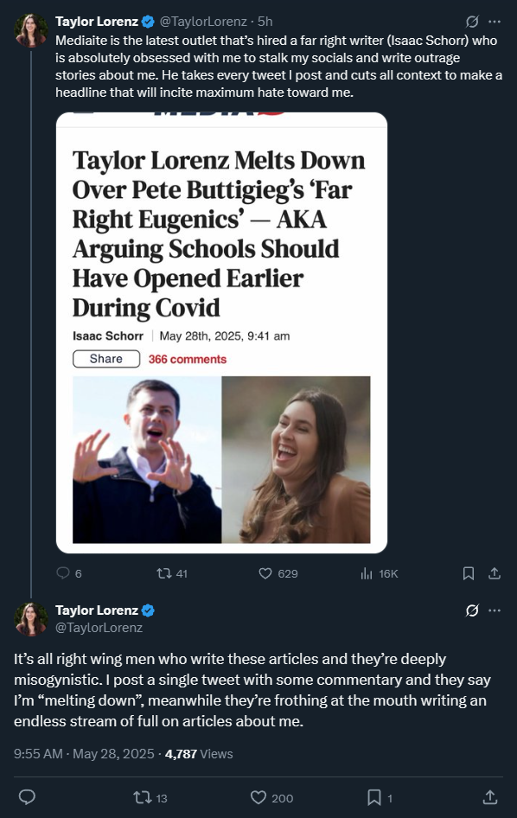Screen dimensions: 517x818
Task: Reply to the first tweet with 6 replies
Action: click(69, 573)
